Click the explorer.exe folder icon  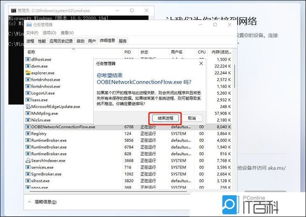pyautogui.click(x=28, y=73)
